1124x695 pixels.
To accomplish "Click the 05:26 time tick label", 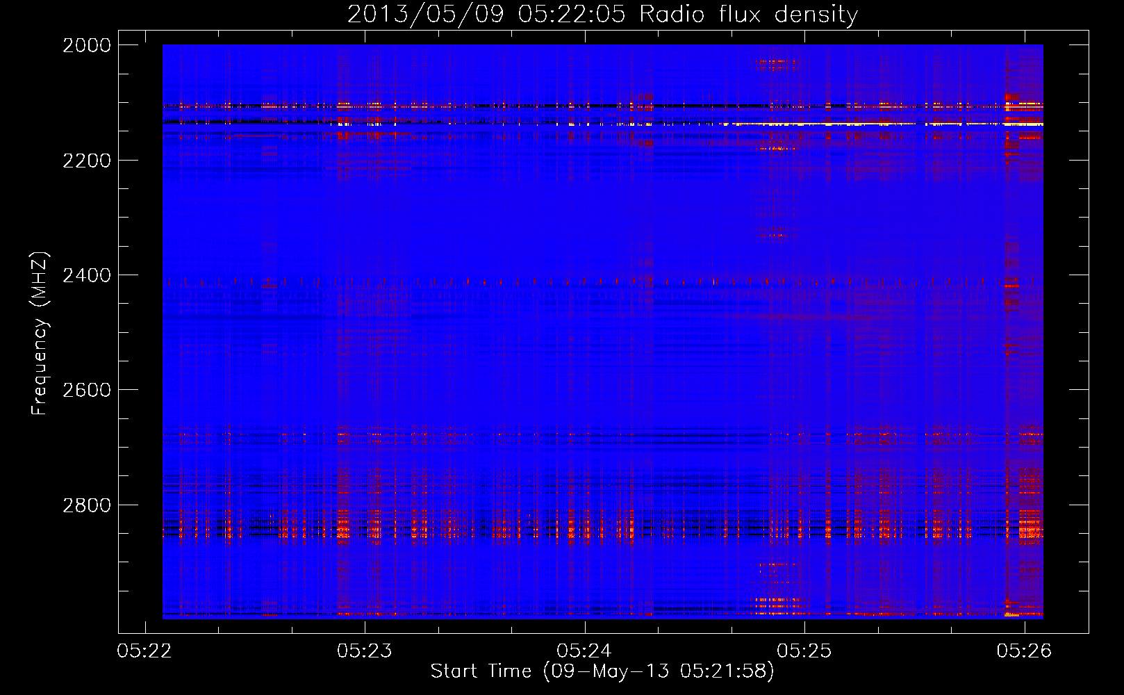I will click(1024, 651).
